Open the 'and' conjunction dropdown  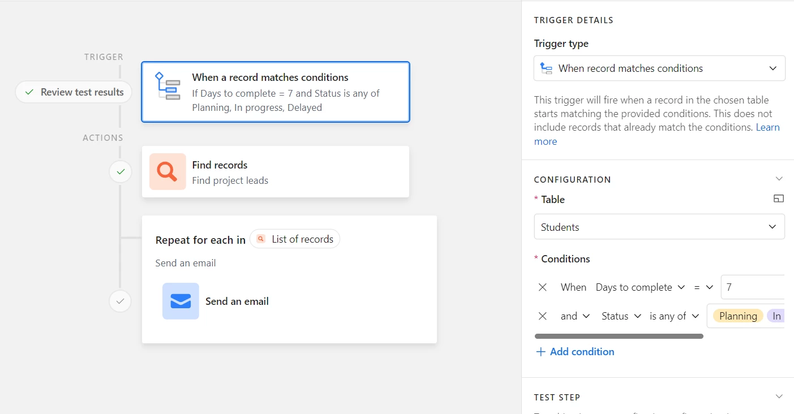pyautogui.click(x=575, y=316)
